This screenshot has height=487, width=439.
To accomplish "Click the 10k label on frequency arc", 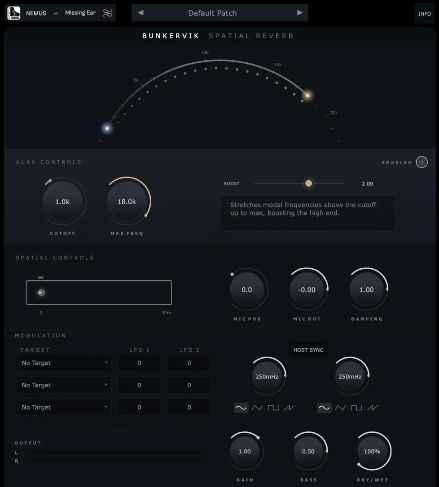I will click(x=205, y=52).
